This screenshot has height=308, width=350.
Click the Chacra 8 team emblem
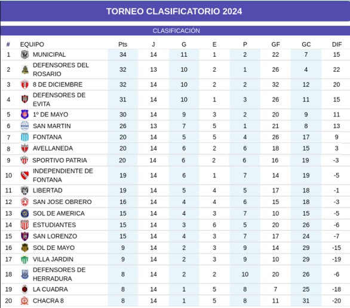coord(24,301)
